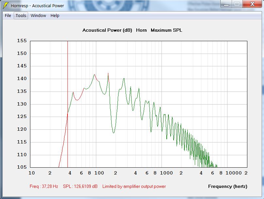Click the 'SPL : 126,6109 dB' readout

(x=80, y=186)
